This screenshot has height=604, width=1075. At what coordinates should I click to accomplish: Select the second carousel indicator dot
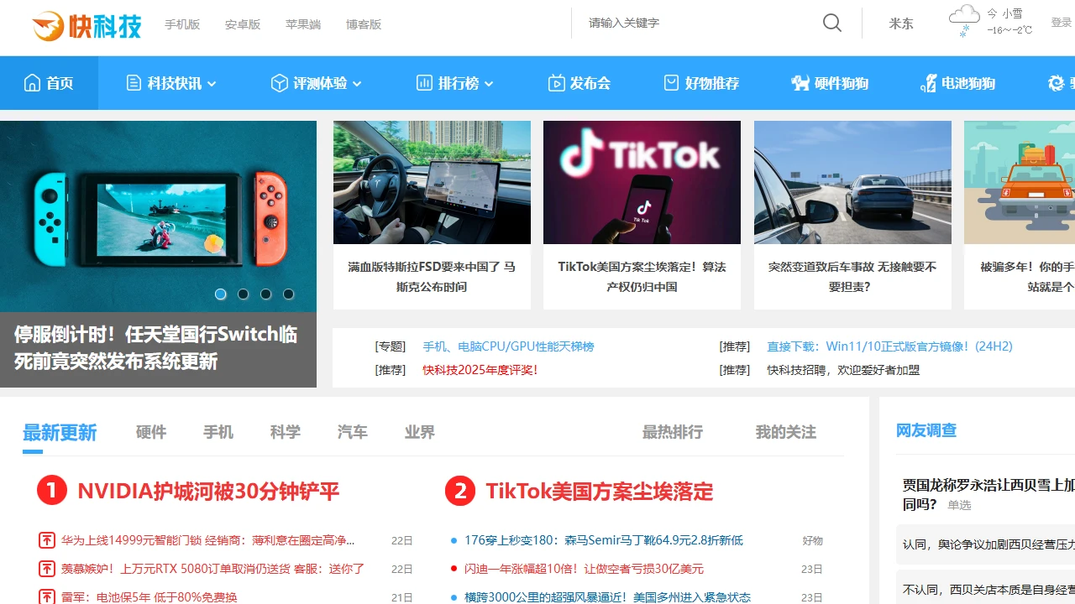[x=244, y=294]
